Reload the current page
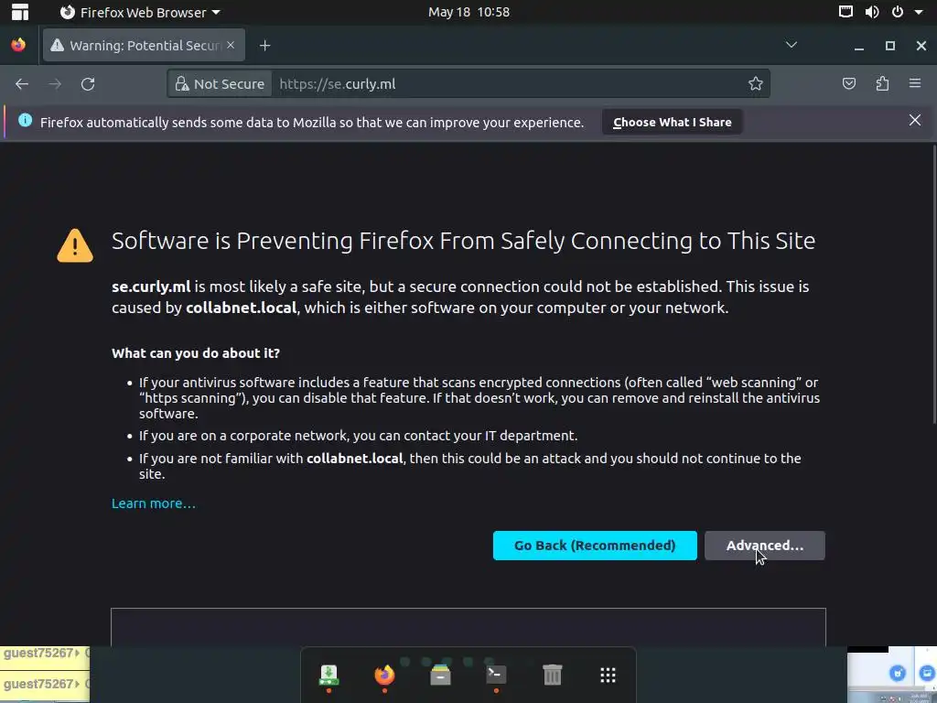 tap(88, 84)
